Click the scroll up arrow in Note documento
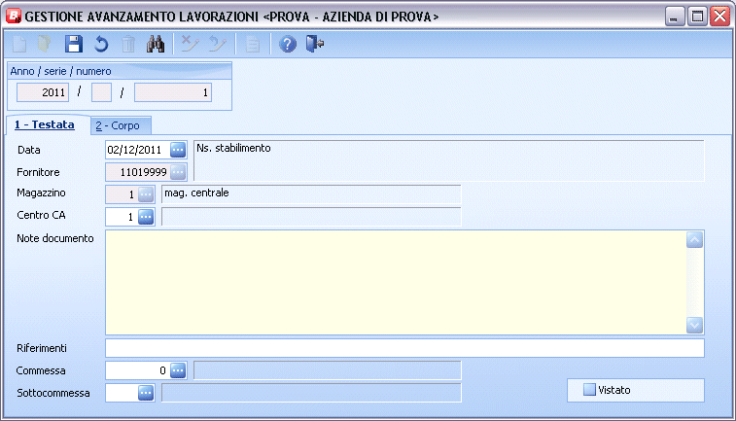 coord(694,240)
